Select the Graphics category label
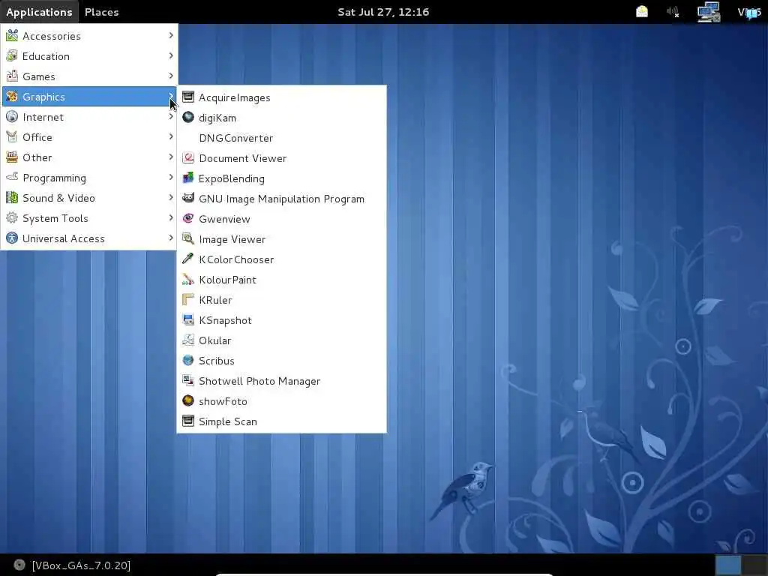 [43, 97]
